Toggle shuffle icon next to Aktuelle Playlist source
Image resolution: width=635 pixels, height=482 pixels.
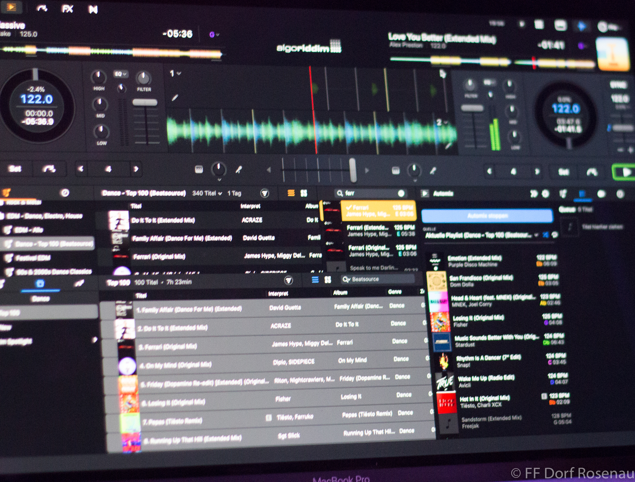click(546, 235)
